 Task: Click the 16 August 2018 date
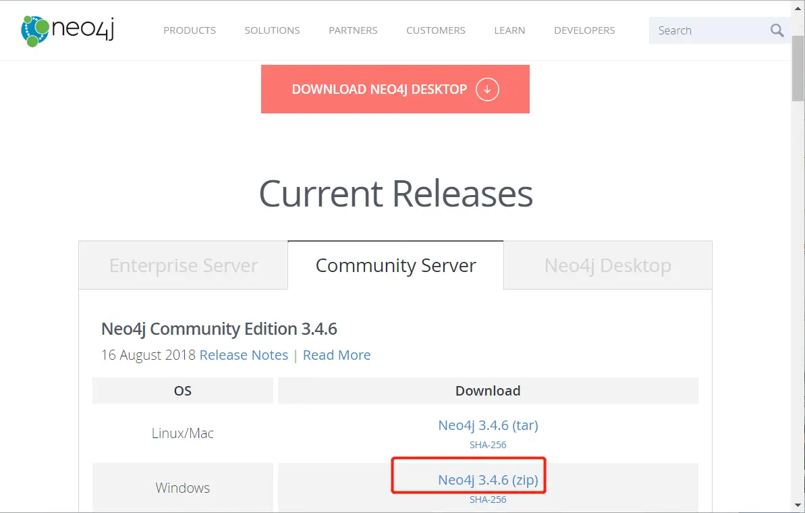(x=148, y=355)
